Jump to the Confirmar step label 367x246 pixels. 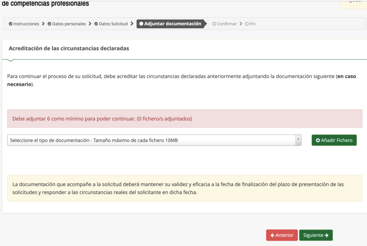click(x=227, y=24)
